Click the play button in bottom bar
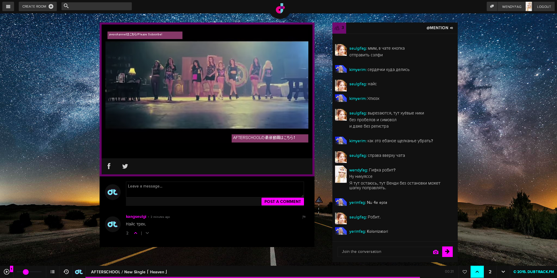Screen dimensions: 557x278 pyautogui.click(x=6, y=272)
